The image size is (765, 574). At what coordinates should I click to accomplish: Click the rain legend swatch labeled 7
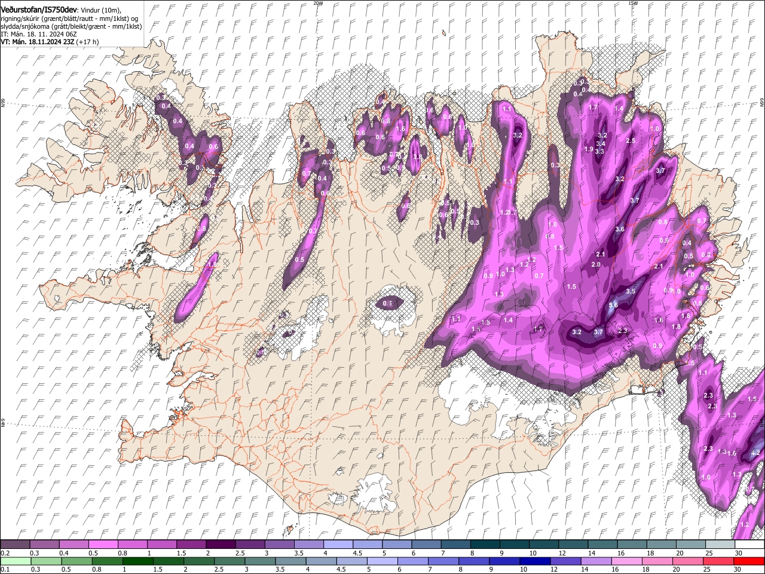point(443,561)
